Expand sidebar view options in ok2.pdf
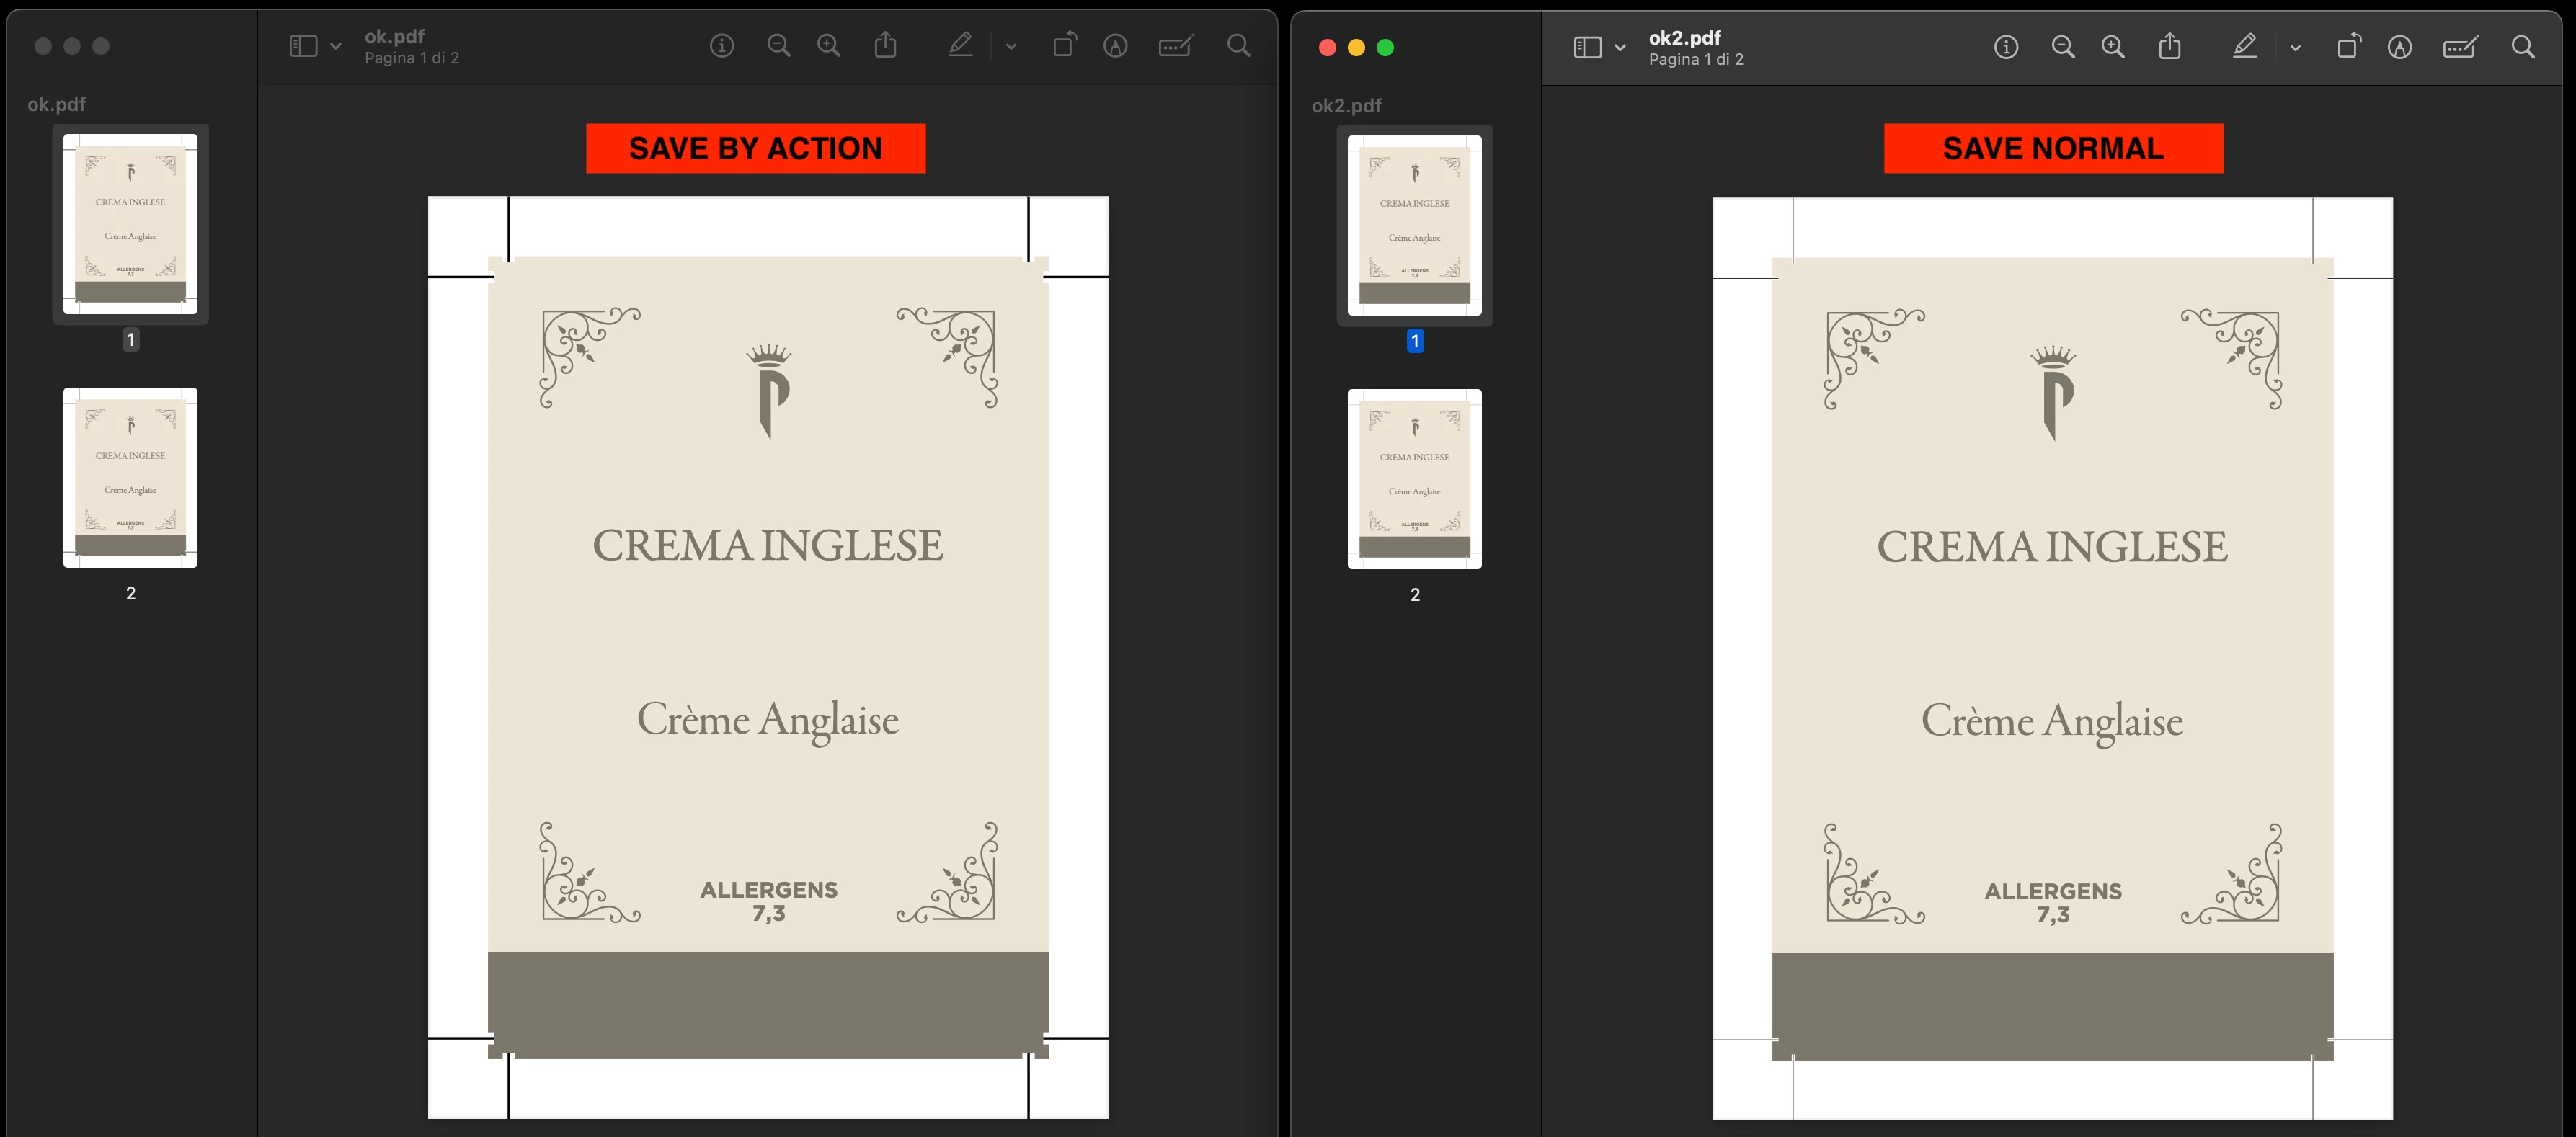This screenshot has width=2576, height=1137. pos(1620,47)
